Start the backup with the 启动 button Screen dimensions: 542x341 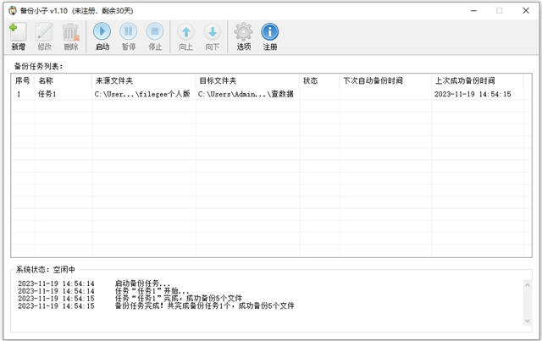click(102, 34)
